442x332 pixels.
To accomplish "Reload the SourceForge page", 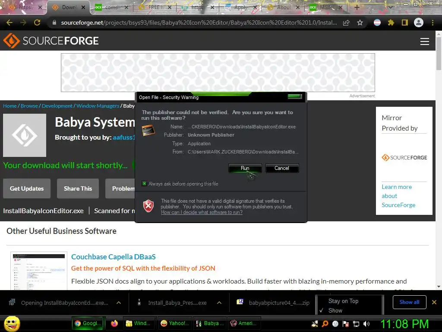I will 37,22.
